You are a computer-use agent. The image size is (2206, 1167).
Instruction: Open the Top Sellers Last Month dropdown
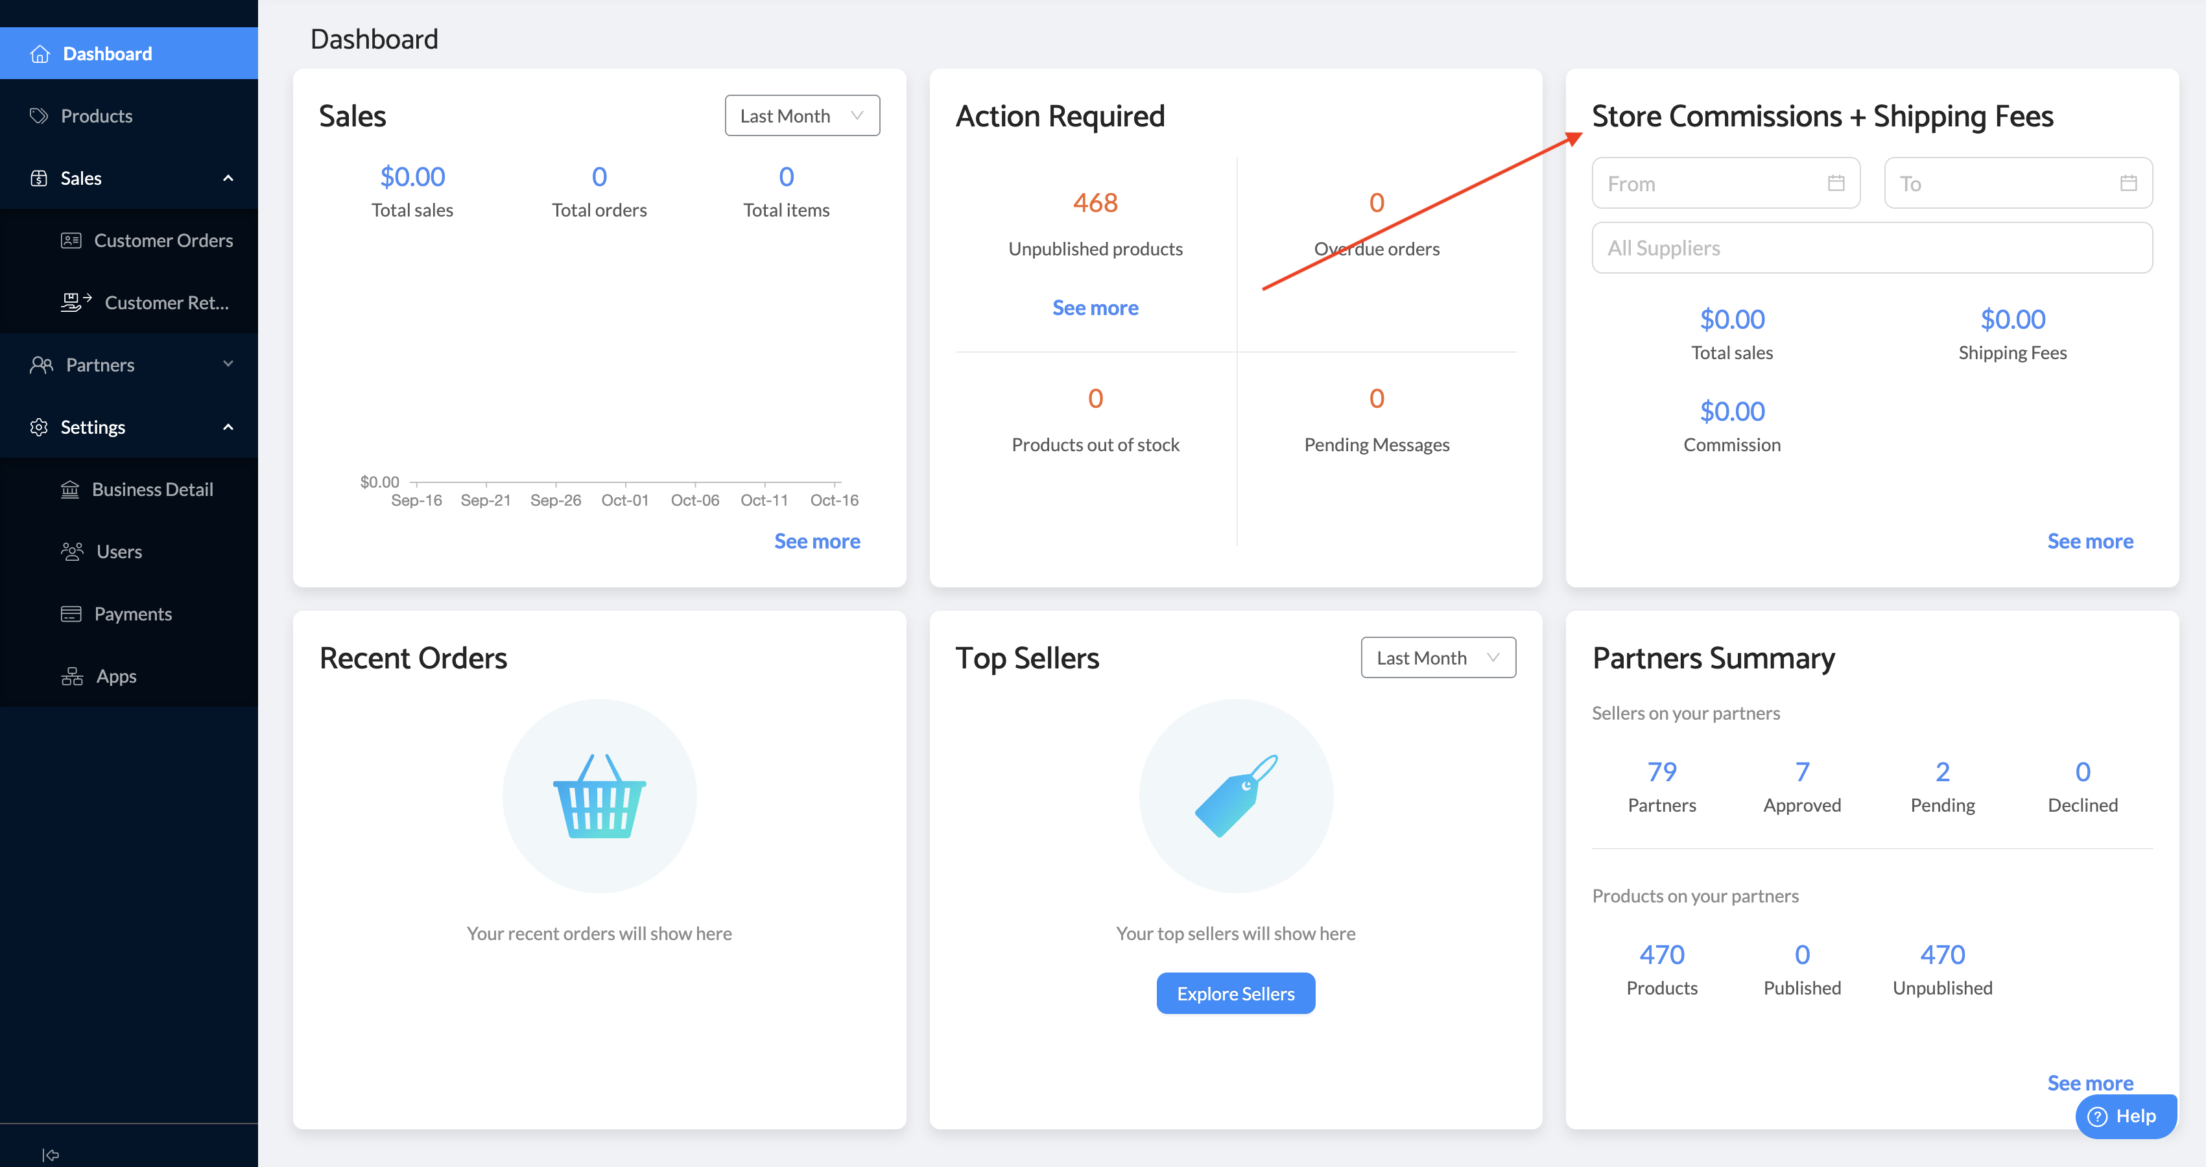click(1437, 657)
